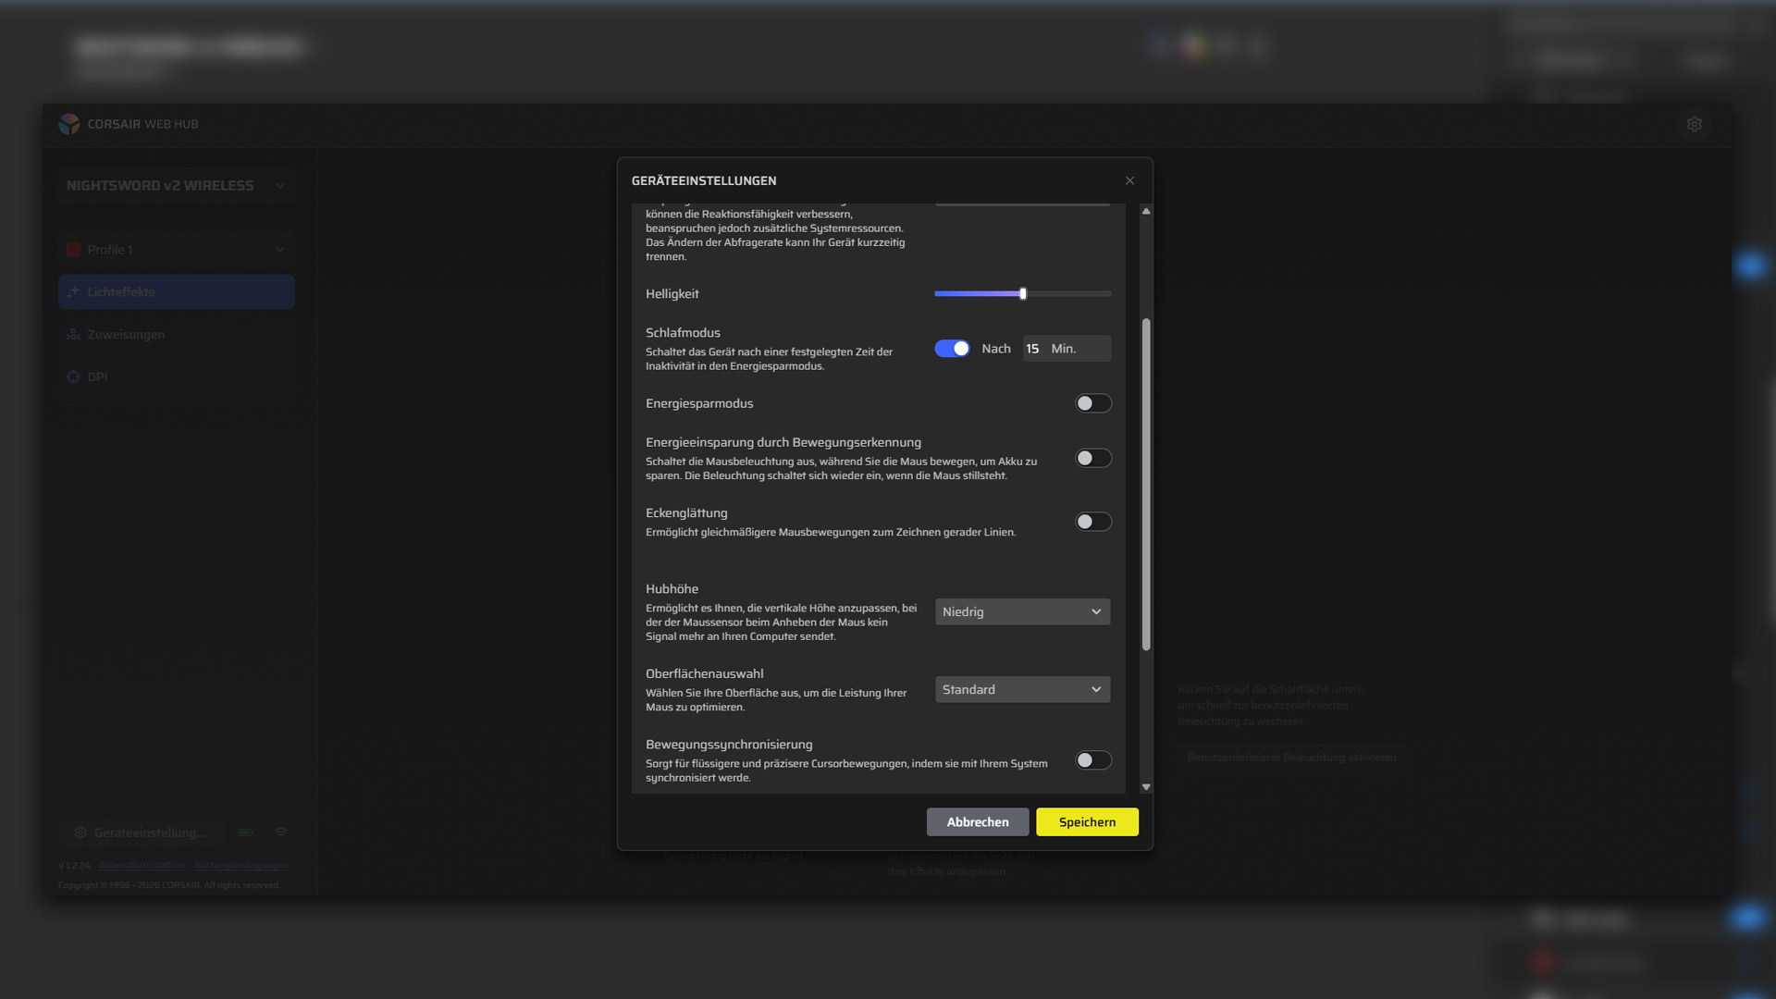This screenshot has width=1776, height=999.
Task: Click the dialog scrollbar up arrow
Action: (x=1146, y=212)
